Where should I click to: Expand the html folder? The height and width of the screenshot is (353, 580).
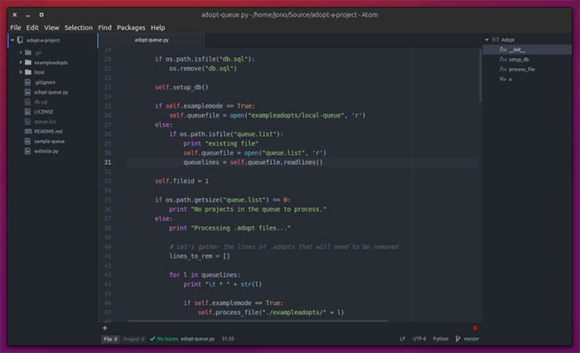point(21,72)
